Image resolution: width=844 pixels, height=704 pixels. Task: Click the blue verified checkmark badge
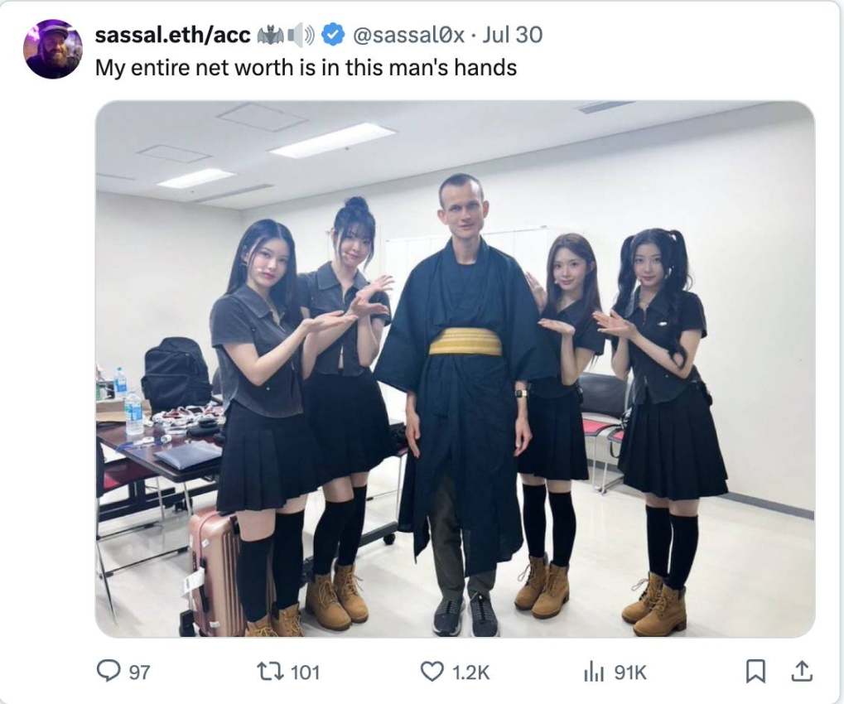[333, 35]
